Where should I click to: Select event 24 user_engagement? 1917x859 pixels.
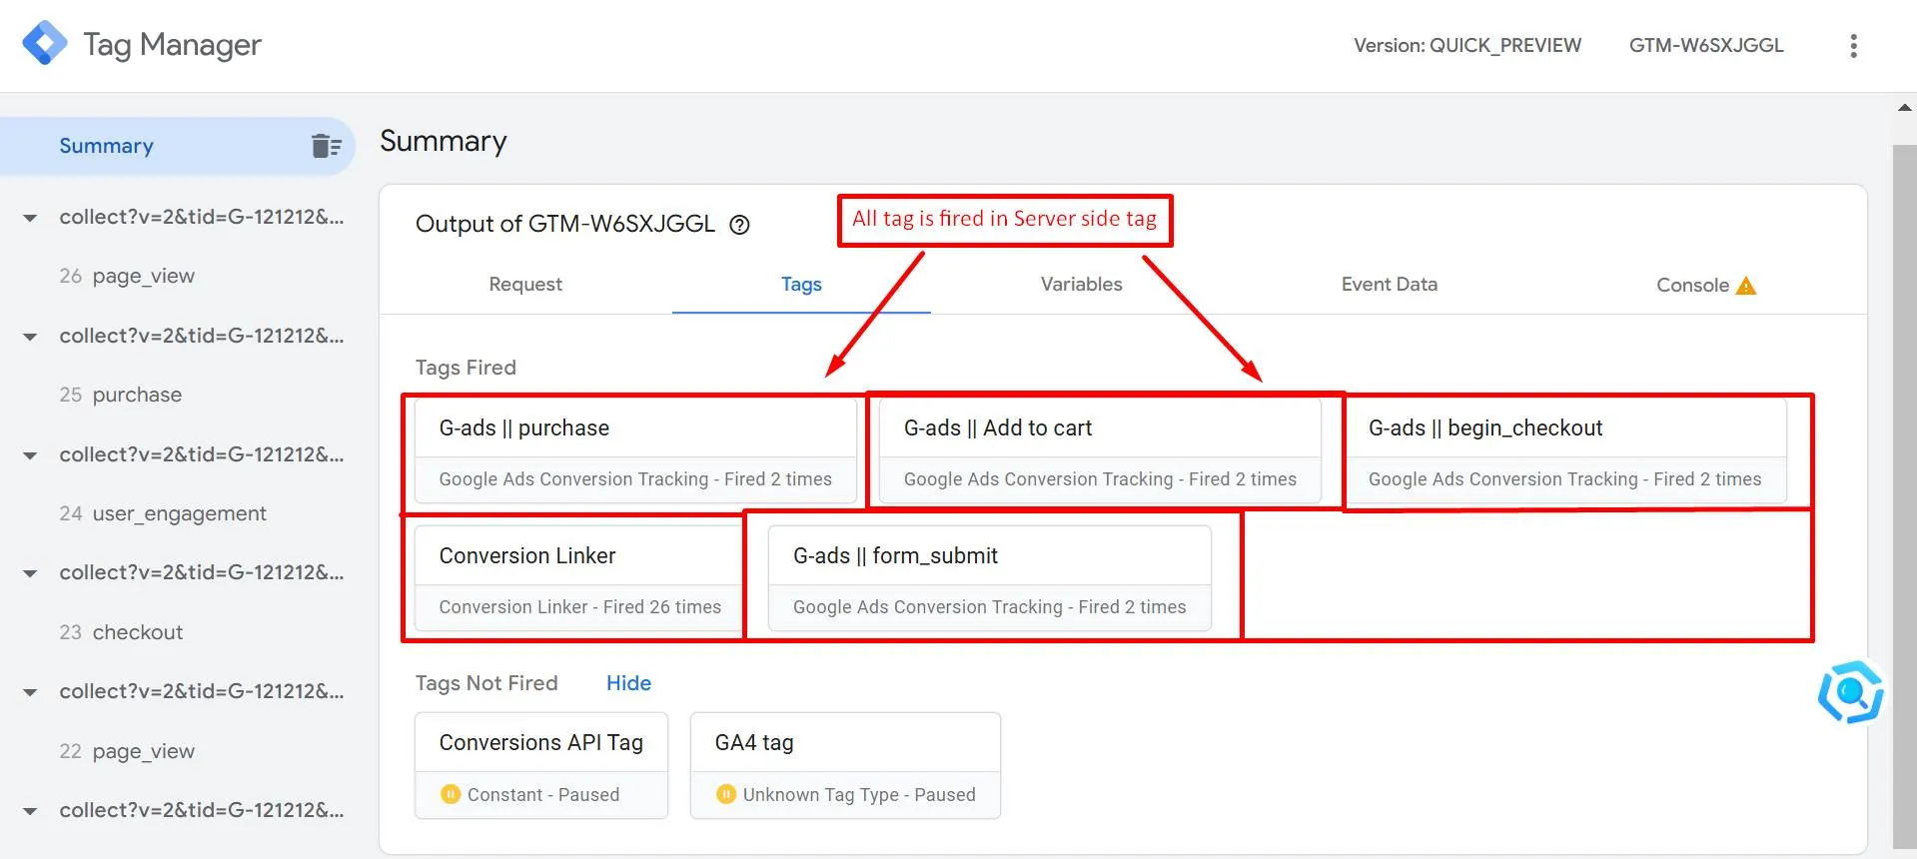point(163,513)
